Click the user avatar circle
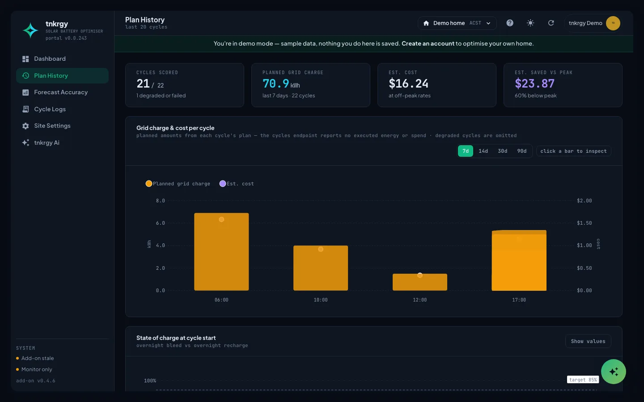The image size is (644, 402). 613,23
